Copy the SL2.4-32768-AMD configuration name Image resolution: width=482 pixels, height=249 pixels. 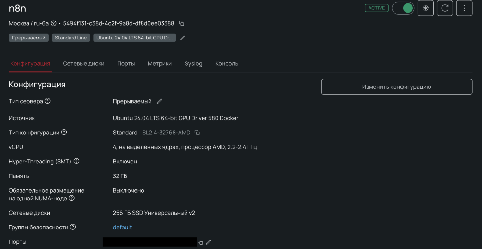pos(197,133)
